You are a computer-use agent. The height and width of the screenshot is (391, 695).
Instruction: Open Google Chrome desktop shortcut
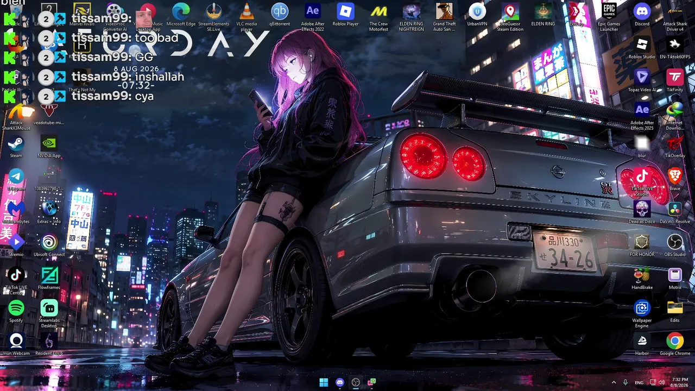[x=675, y=345]
